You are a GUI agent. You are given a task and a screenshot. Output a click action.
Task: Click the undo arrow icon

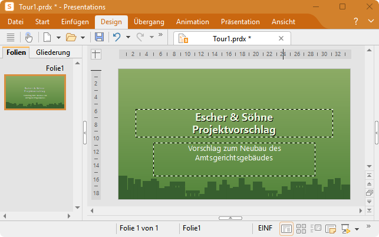[x=117, y=37]
